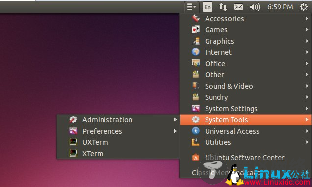312x187 pixels.
Task: Open the Games menu entry
Action: point(246,30)
